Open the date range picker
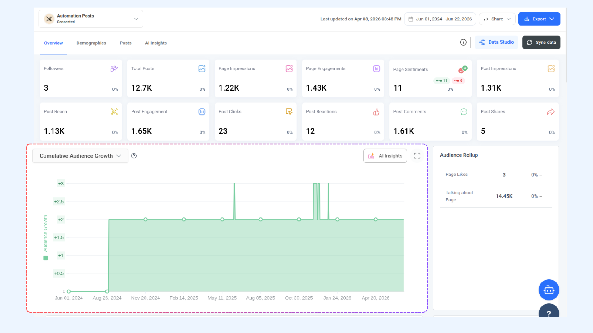 [440, 19]
